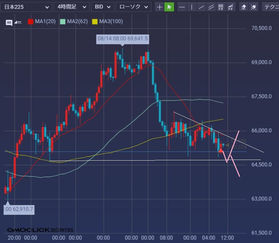
Task: Click the 63,000.0 price axis label
Action: pyautogui.click(x=261, y=199)
